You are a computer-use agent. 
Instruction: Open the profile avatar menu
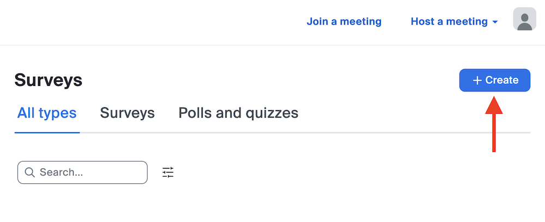tap(524, 20)
